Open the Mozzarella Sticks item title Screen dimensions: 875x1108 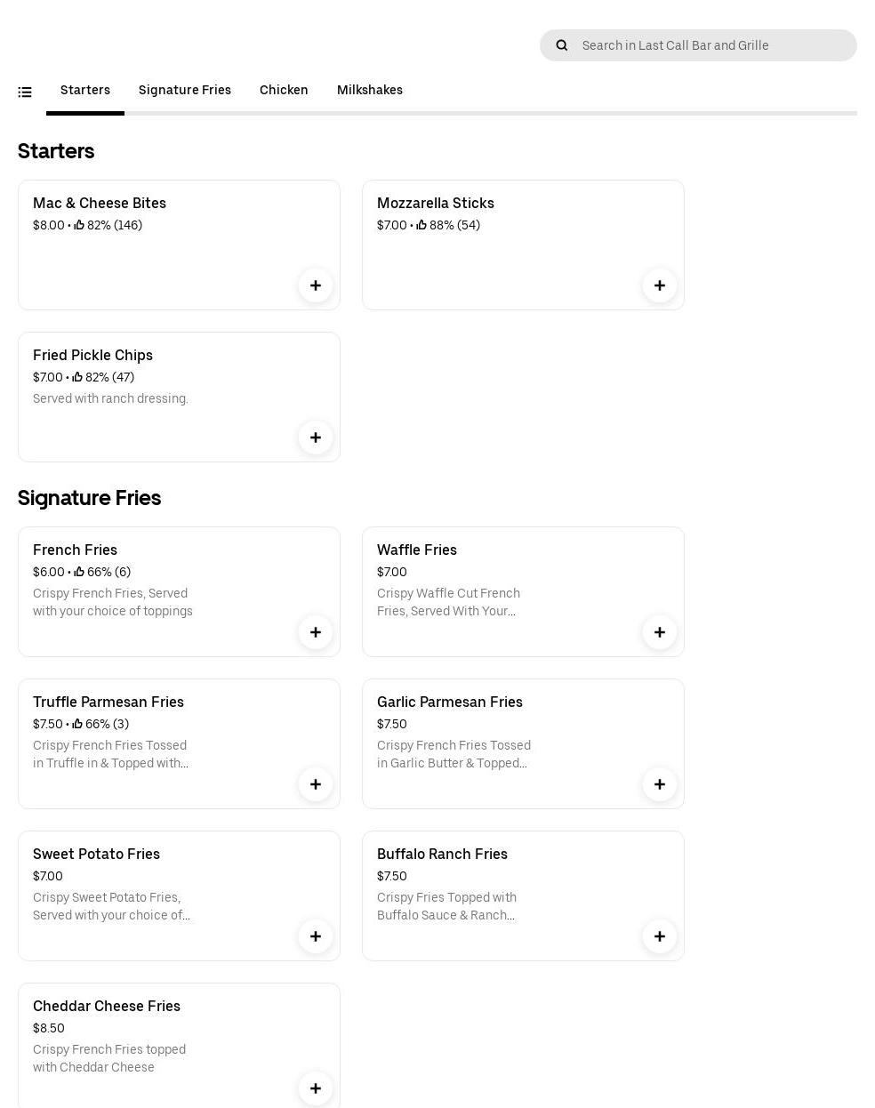(436, 203)
